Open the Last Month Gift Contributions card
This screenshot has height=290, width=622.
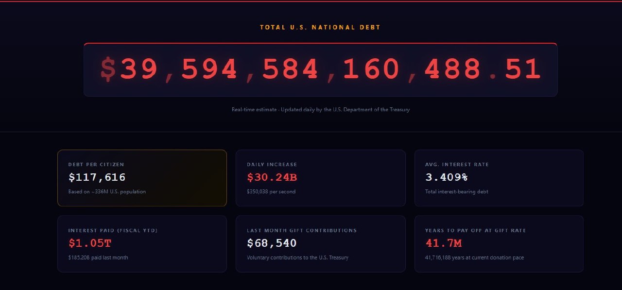pyautogui.click(x=321, y=244)
